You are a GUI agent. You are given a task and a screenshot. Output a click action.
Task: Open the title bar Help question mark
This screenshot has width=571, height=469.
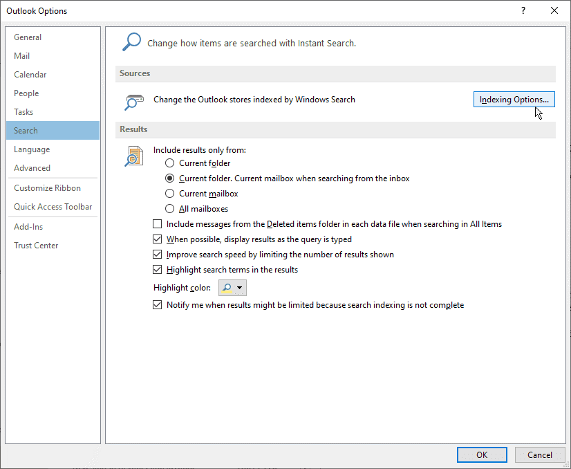tap(523, 10)
